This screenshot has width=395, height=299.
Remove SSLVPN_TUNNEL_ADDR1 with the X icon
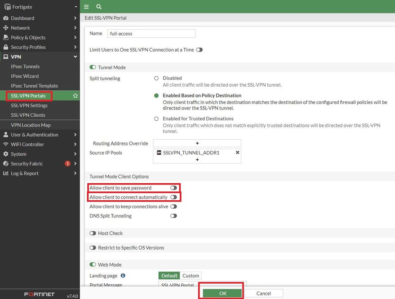click(x=237, y=153)
